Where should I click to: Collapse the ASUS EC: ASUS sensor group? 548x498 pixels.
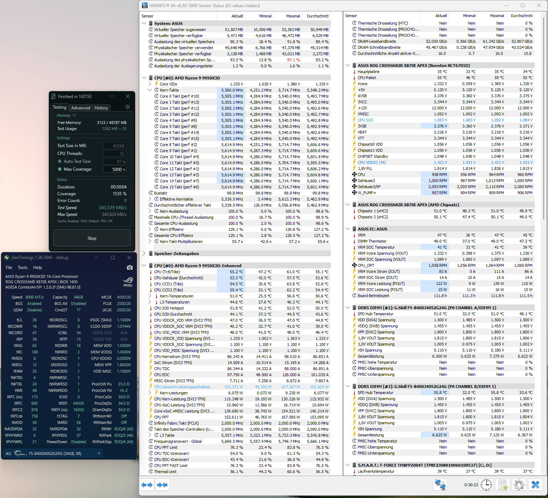(x=348, y=229)
